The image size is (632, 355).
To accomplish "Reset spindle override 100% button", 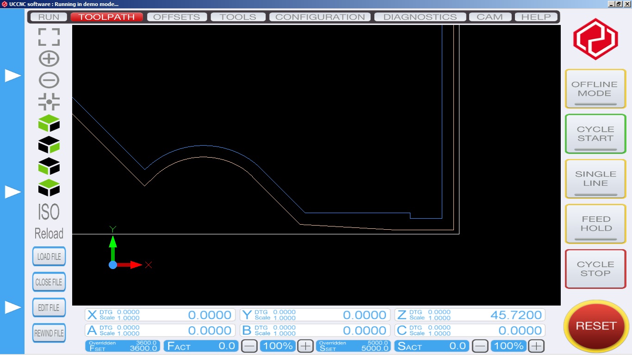I will 508,346.
